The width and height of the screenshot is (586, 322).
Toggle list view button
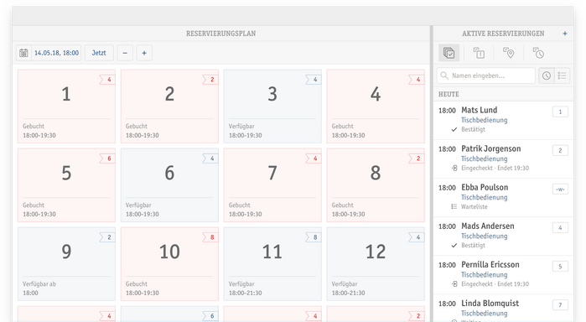562,75
